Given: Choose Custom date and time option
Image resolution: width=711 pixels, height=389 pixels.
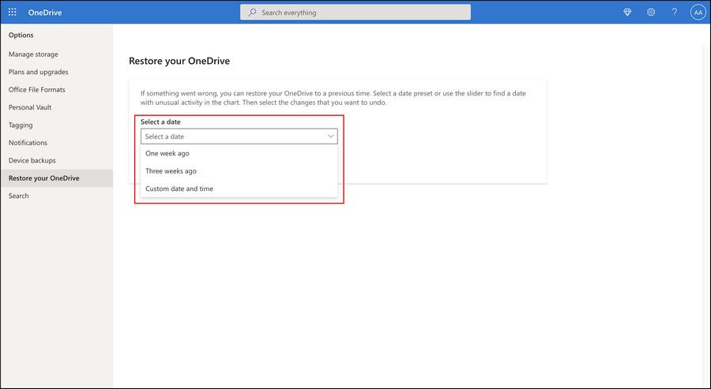Looking at the screenshot, I should click(239, 189).
